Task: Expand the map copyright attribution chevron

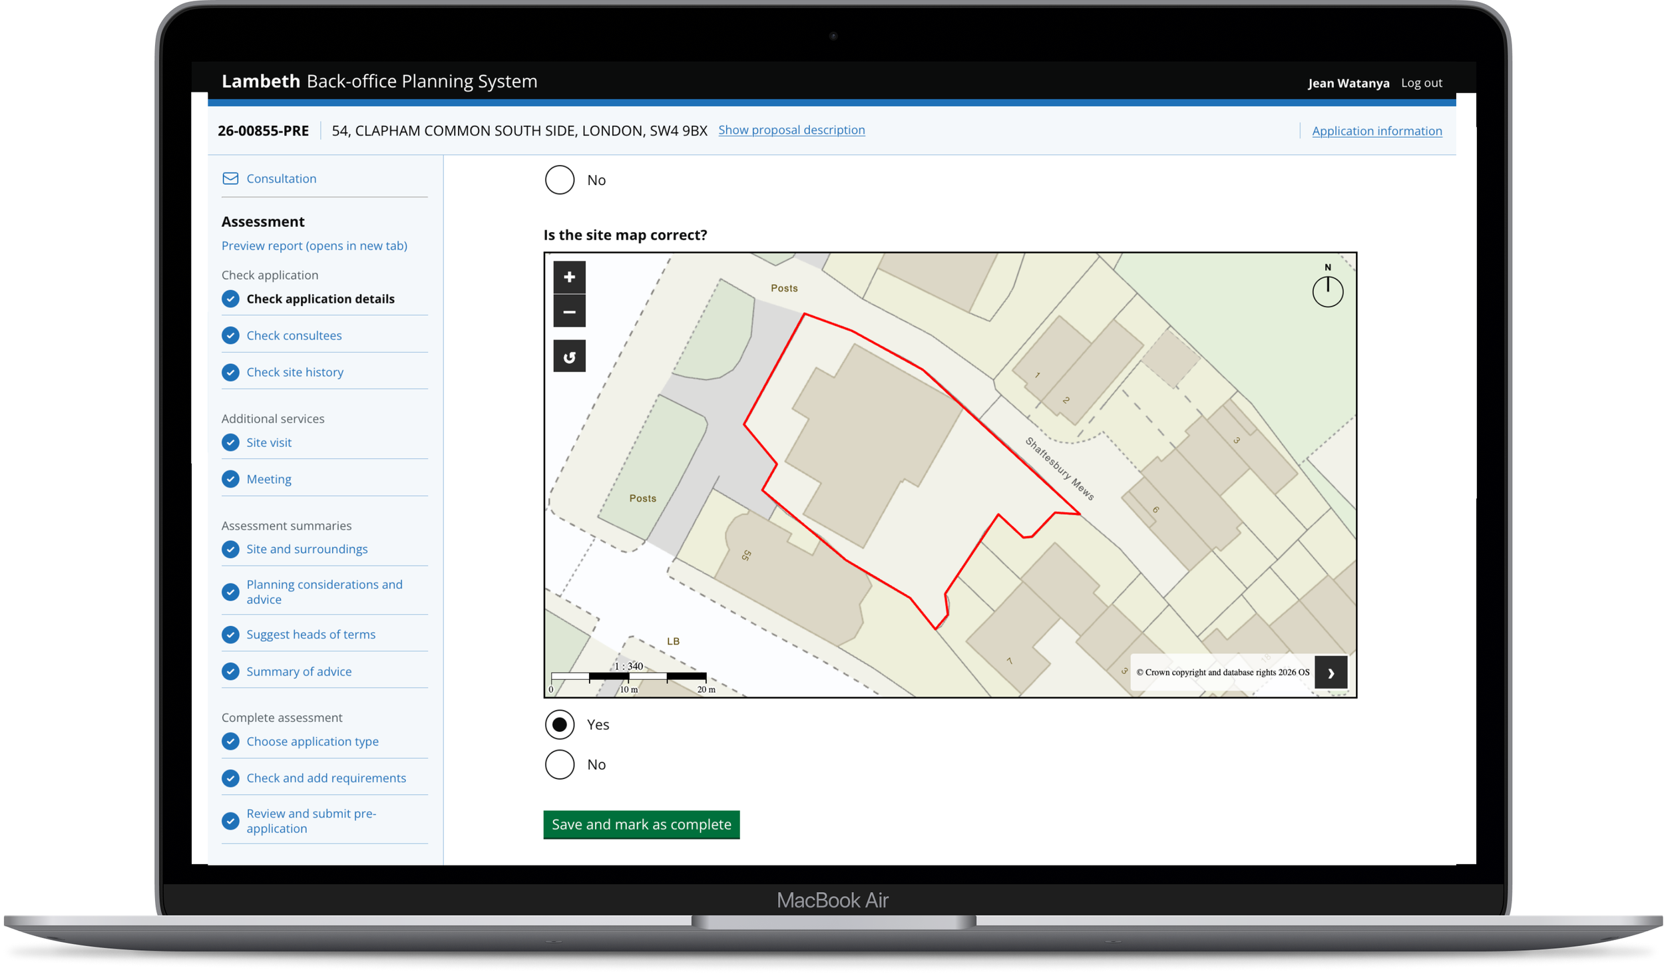Action: pyautogui.click(x=1331, y=673)
